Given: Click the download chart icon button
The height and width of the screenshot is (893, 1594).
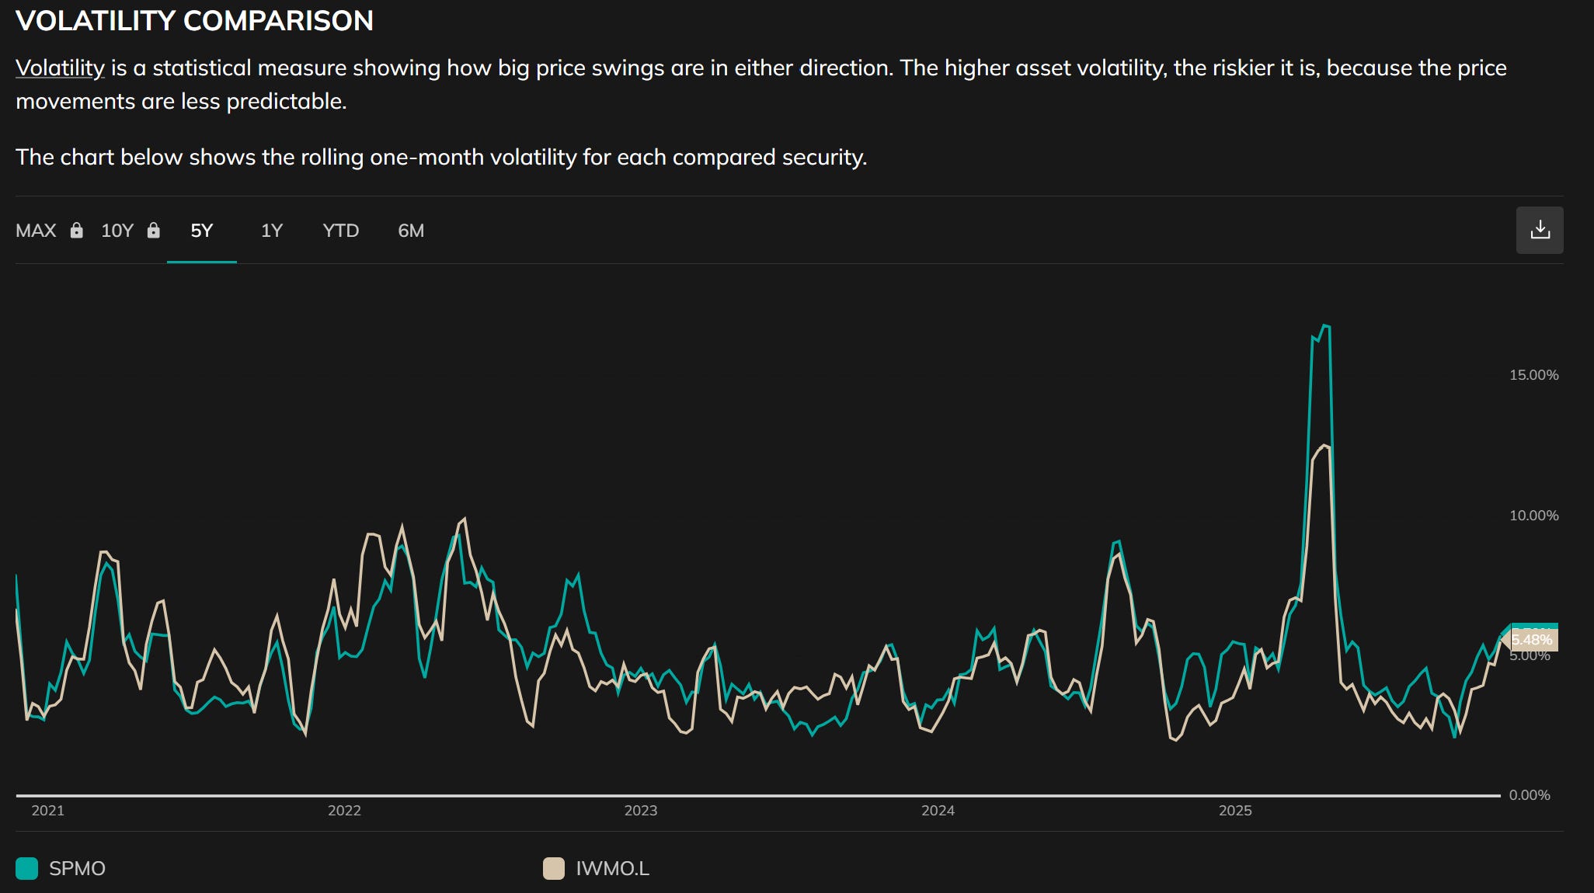Looking at the screenshot, I should 1539,230.
